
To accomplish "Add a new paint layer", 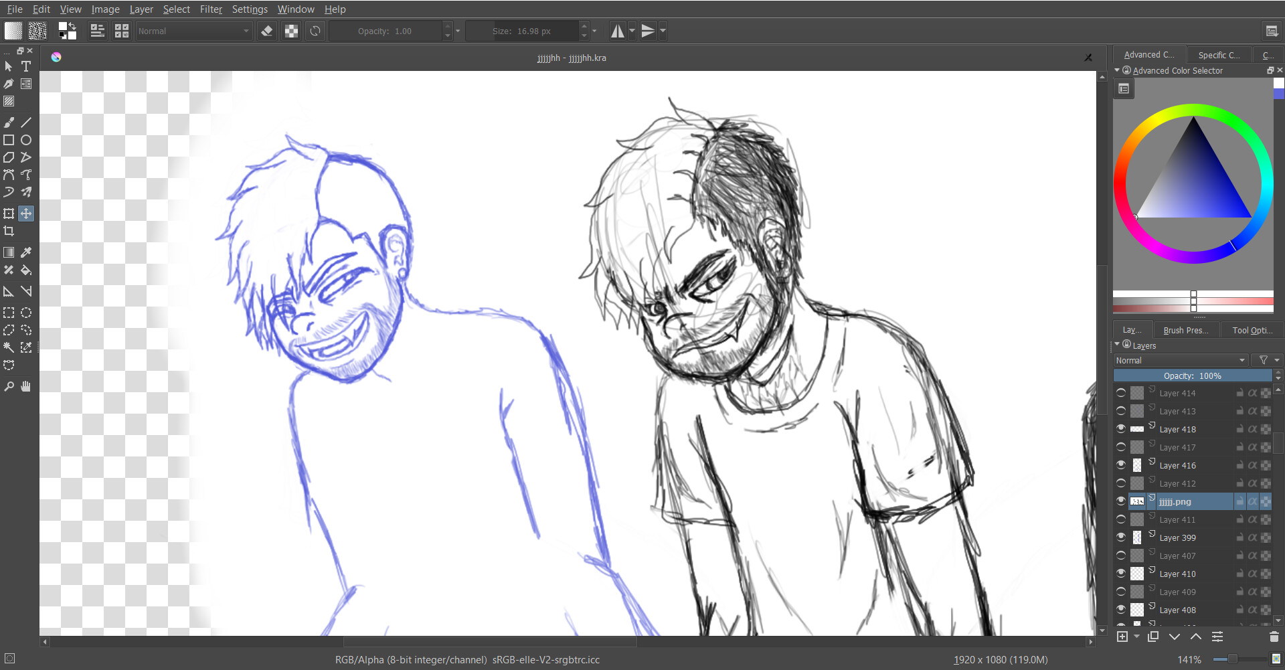I will pyautogui.click(x=1122, y=637).
